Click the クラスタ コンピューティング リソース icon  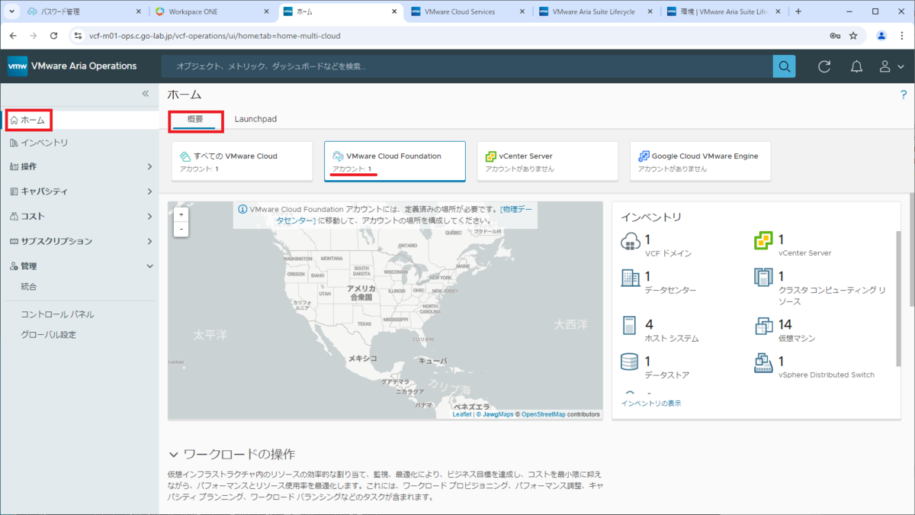click(x=763, y=278)
